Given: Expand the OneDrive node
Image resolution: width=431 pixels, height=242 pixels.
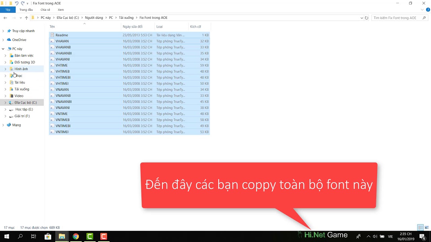Looking at the screenshot, I should (x=3, y=40).
